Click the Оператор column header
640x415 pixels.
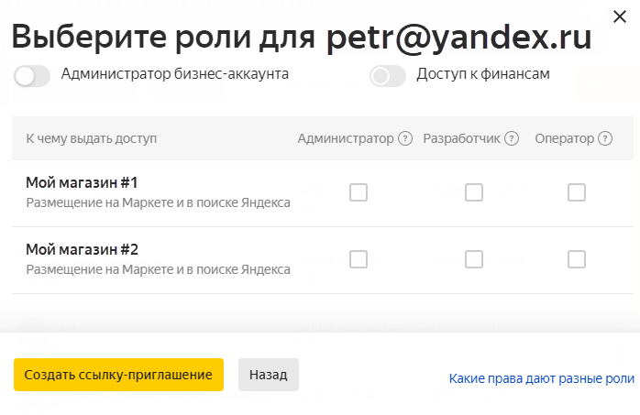pyautogui.click(x=564, y=139)
